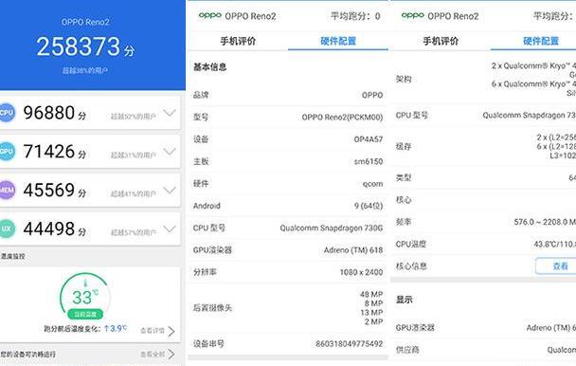Click 平均跑分: 0 in middle panel header

point(355,16)
